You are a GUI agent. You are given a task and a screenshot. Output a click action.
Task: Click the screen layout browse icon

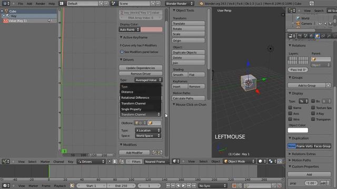click(x=62, y=4)
